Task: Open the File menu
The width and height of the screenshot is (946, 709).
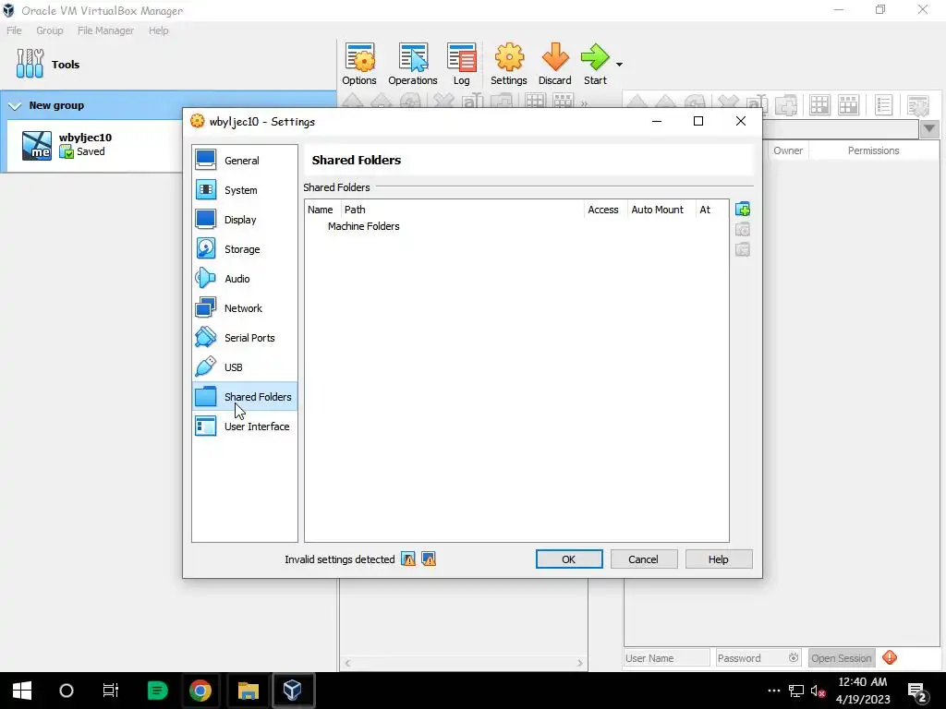Action: coord(14,30)
